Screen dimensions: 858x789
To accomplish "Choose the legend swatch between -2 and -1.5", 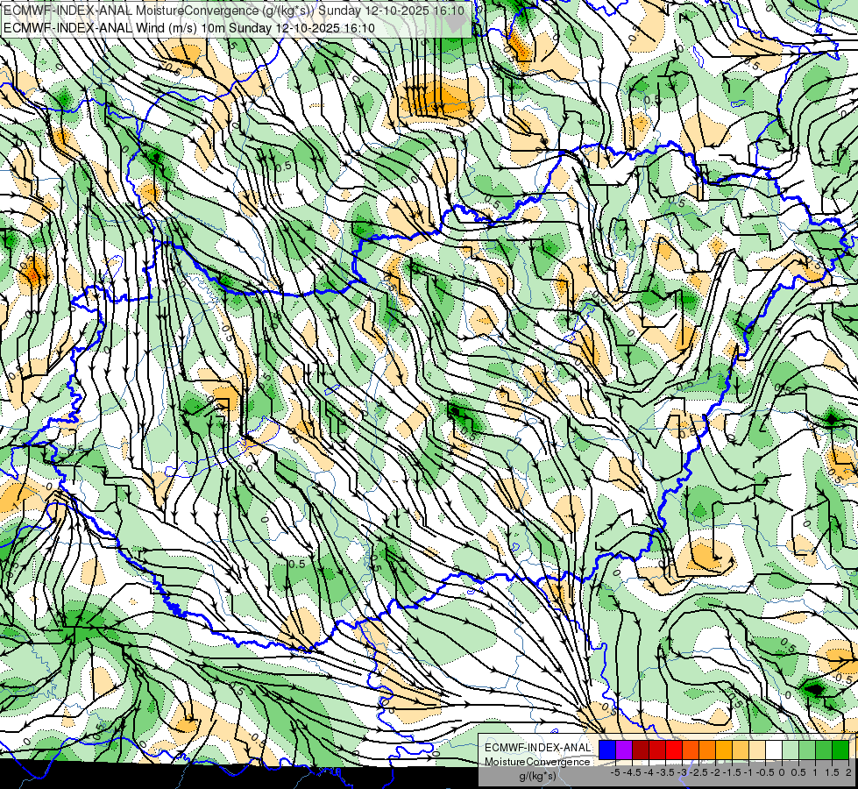I will [x=724, y=750].
